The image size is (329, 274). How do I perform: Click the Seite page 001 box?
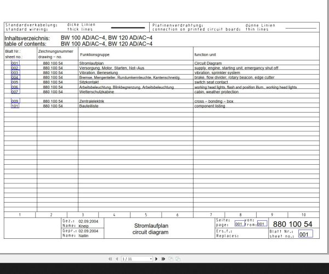click(240, 223)
